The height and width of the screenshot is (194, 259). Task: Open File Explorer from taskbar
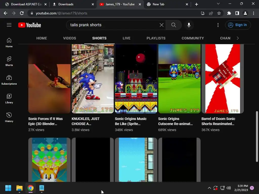[19, 188]
